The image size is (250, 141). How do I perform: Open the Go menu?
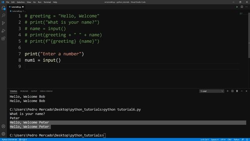[34, 2]
